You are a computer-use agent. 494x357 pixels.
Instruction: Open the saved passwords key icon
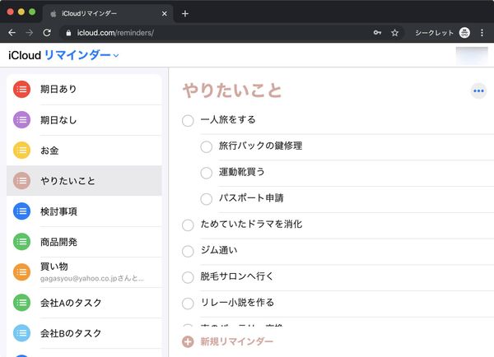coord(377,32)
